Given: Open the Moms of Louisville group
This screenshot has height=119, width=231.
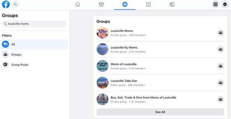Looking at the screenshot, I should point(124,64).
